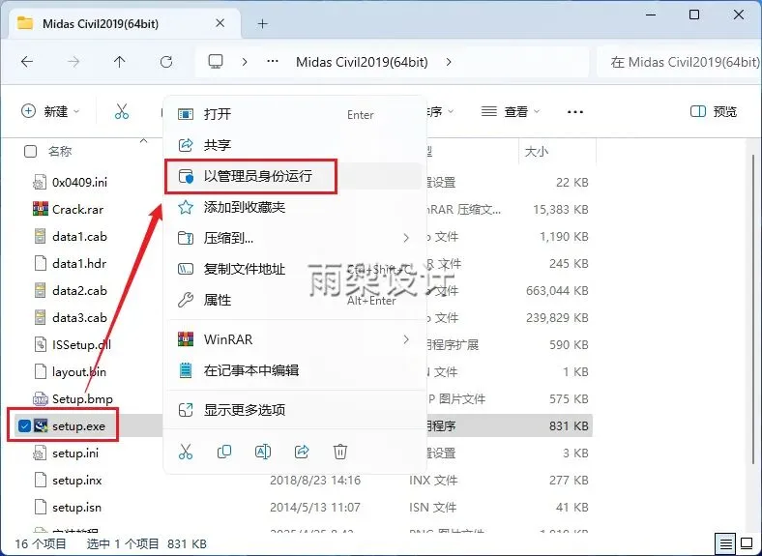Choose 共享 in the context menu

tap(295, 145)
